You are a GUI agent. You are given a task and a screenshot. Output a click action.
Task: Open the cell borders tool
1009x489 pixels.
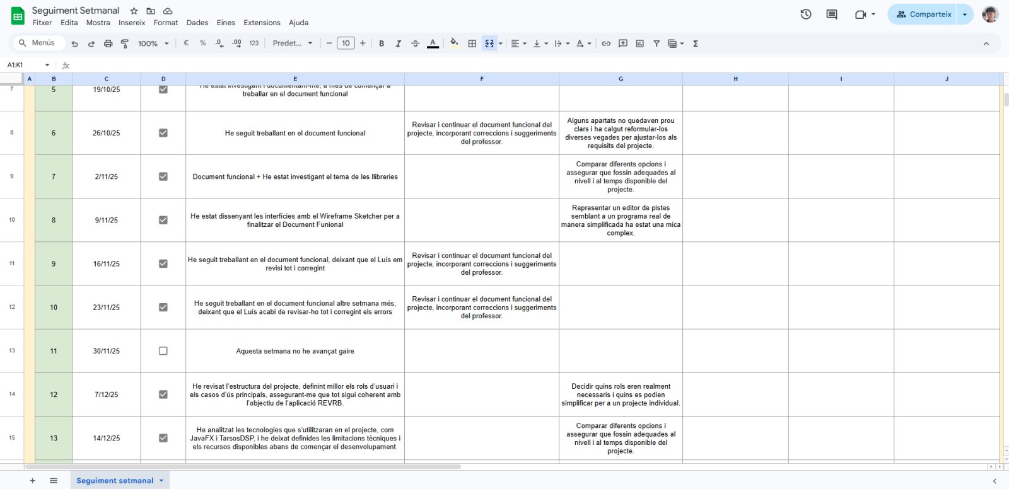click(x=472, y=43)
